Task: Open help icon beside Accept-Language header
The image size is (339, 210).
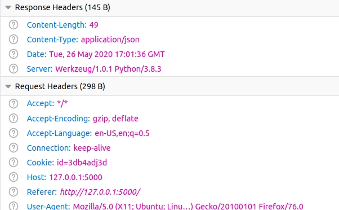Action: coord(14,133)
